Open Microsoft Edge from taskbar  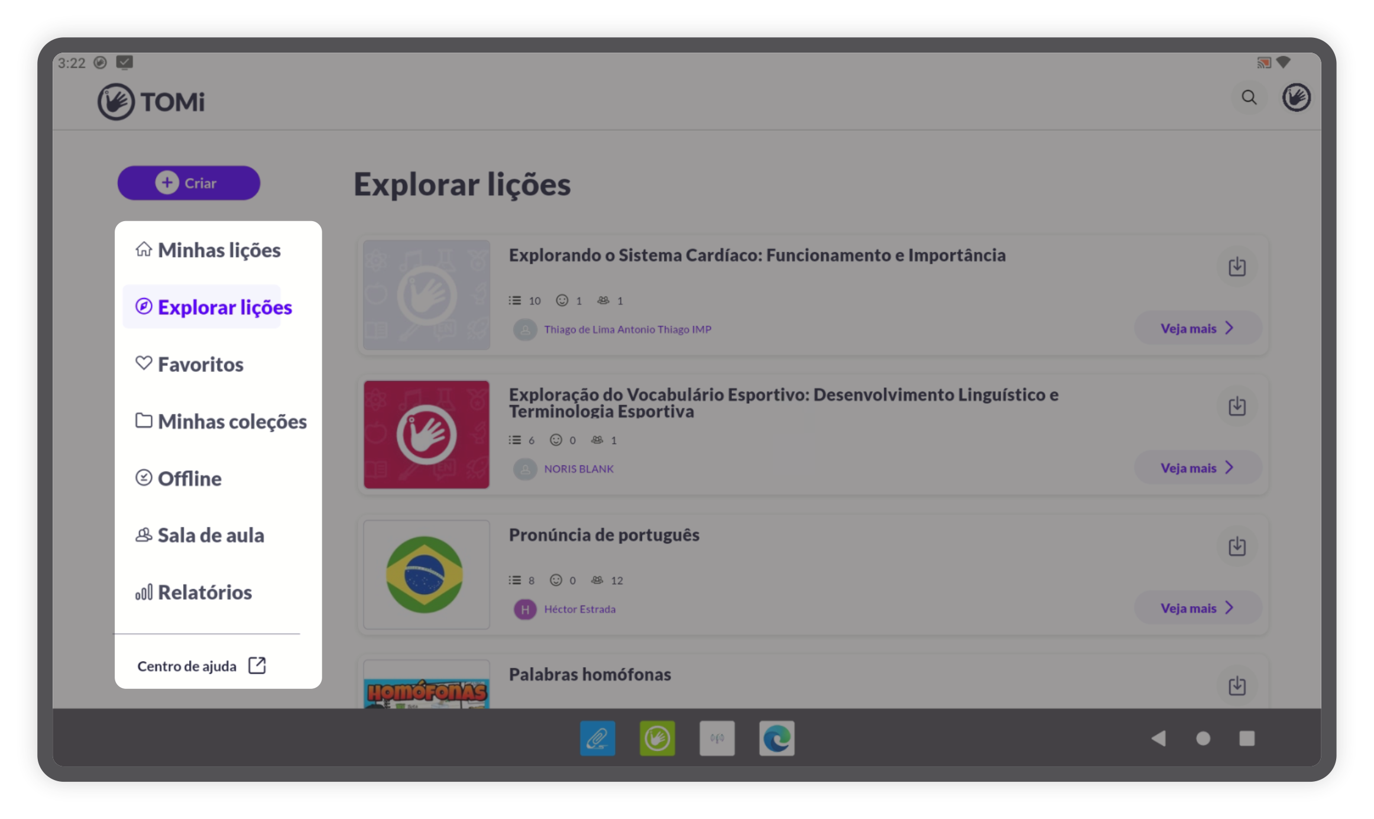(776, 738)
